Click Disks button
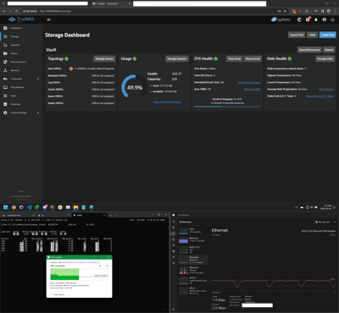Viewport: 339px width, 313px height. [x=312, y=35]
